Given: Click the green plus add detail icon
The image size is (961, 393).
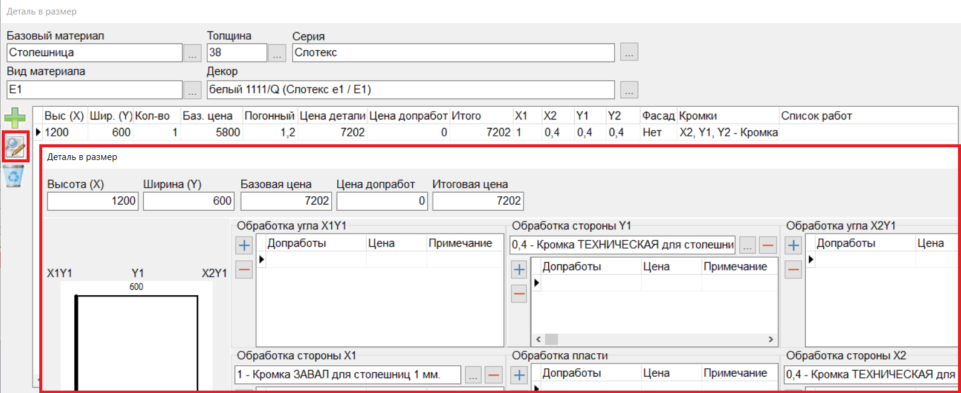Looking at the screenshot, I should click(15, 118).
